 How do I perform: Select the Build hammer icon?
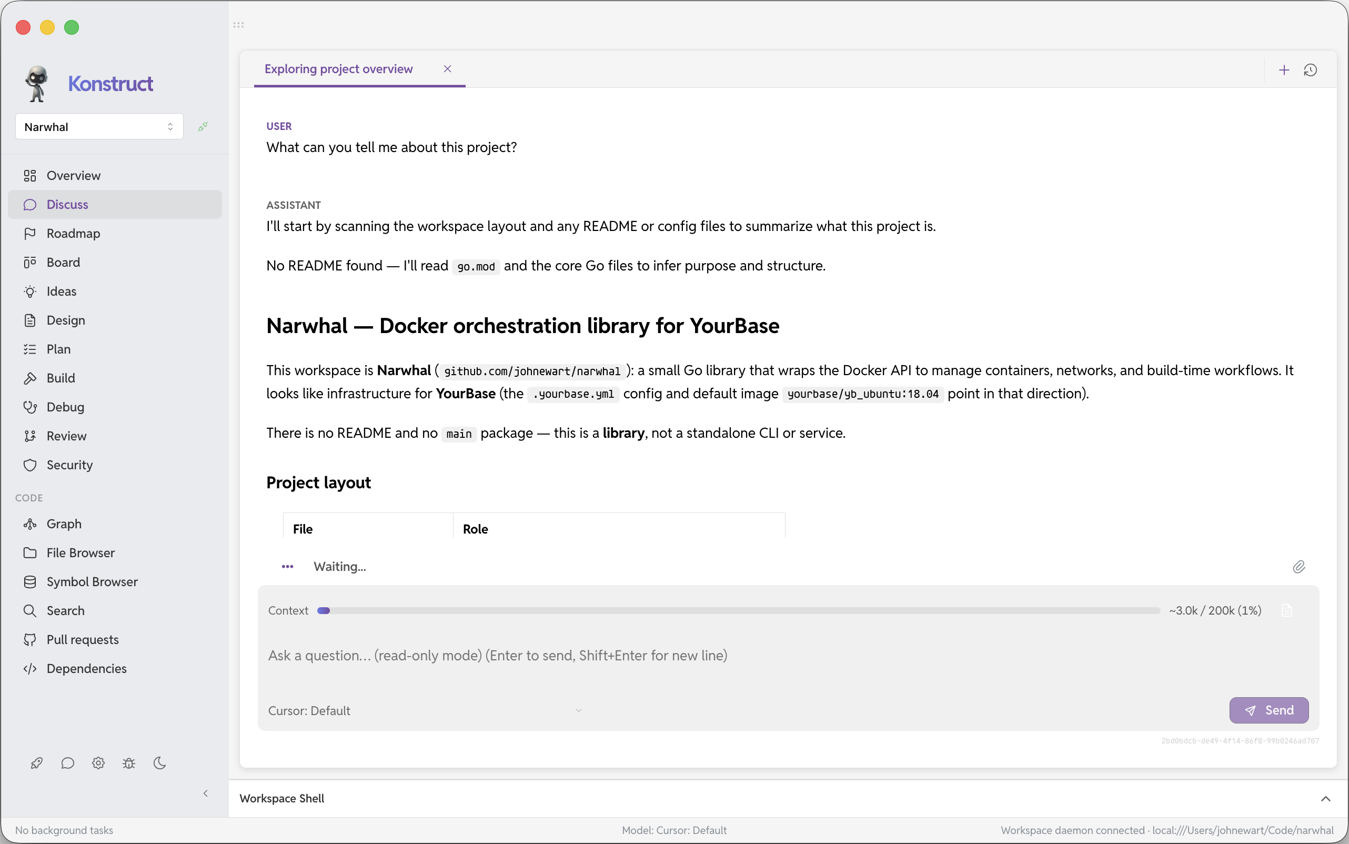tap(29, 378)
